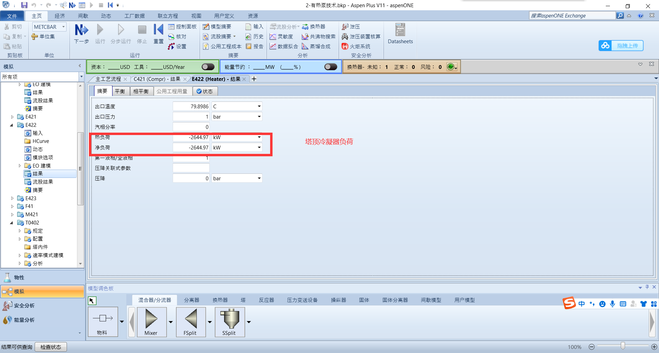Click the save icon in title bar
The width and height of the screenshot is (659, 353).
point(24,5)
